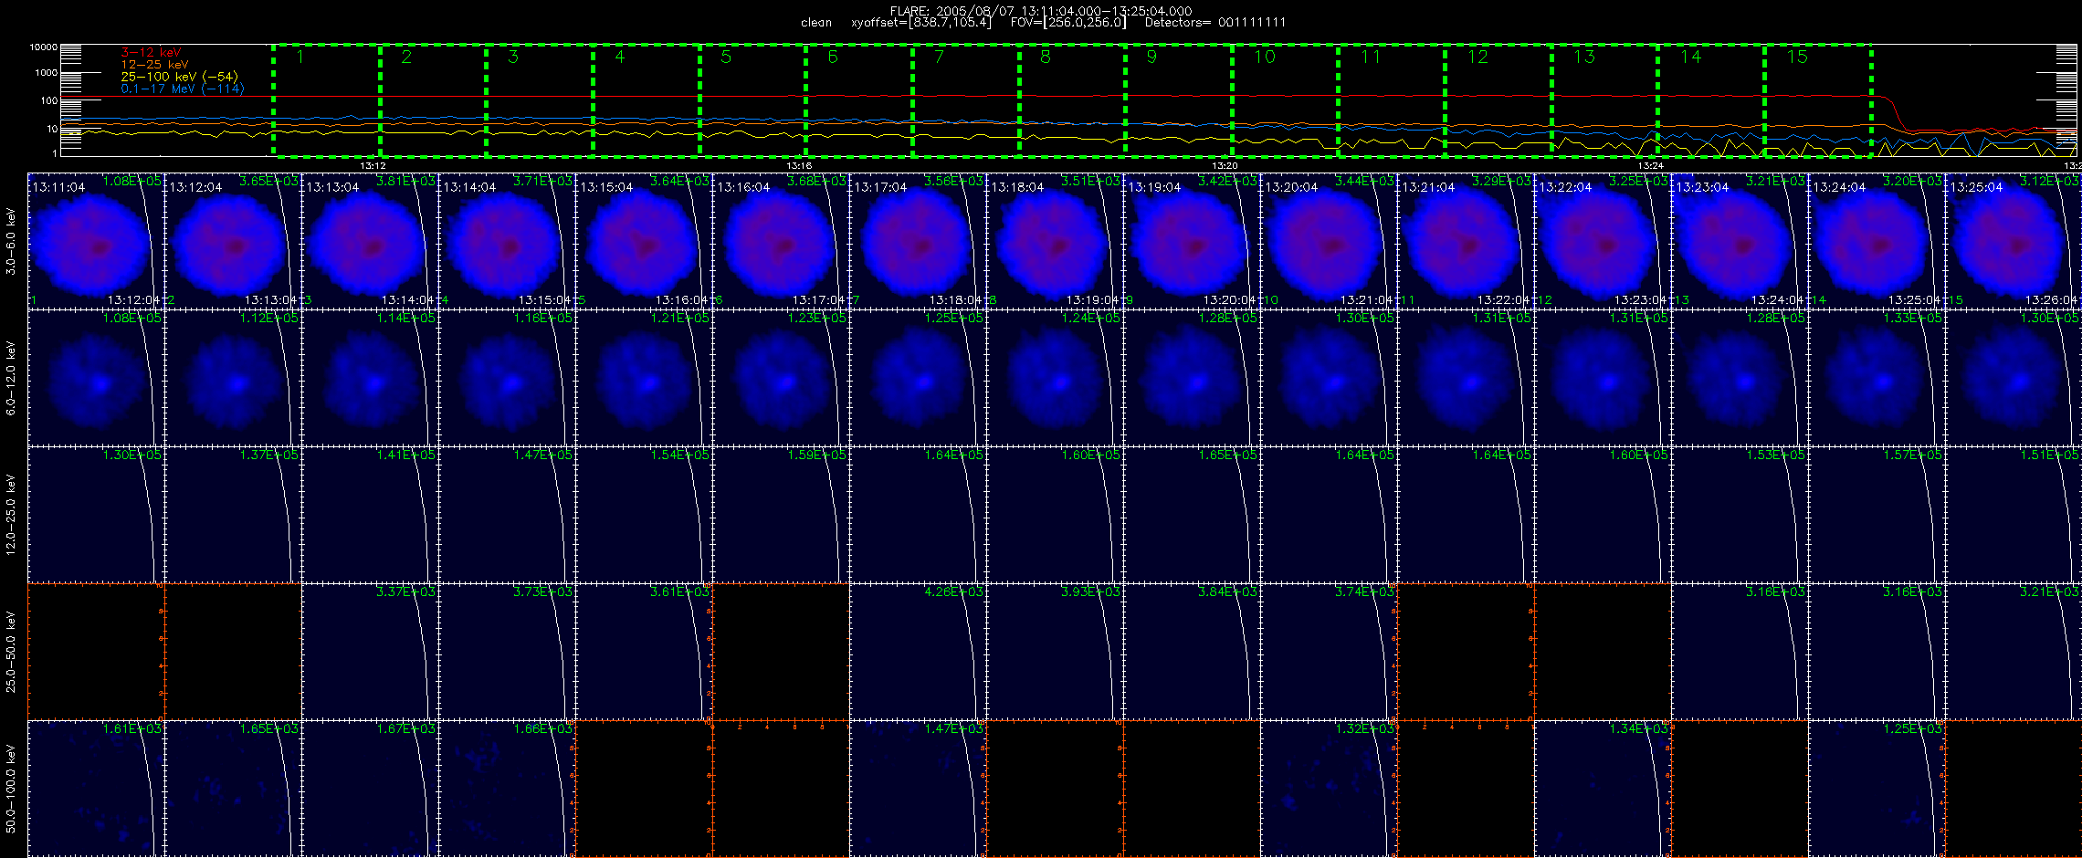The width and height of the screenshot is (2082, 858).
Task: Click the '3.0-6.0 keV' row label
Action: (x=11, y=241)
